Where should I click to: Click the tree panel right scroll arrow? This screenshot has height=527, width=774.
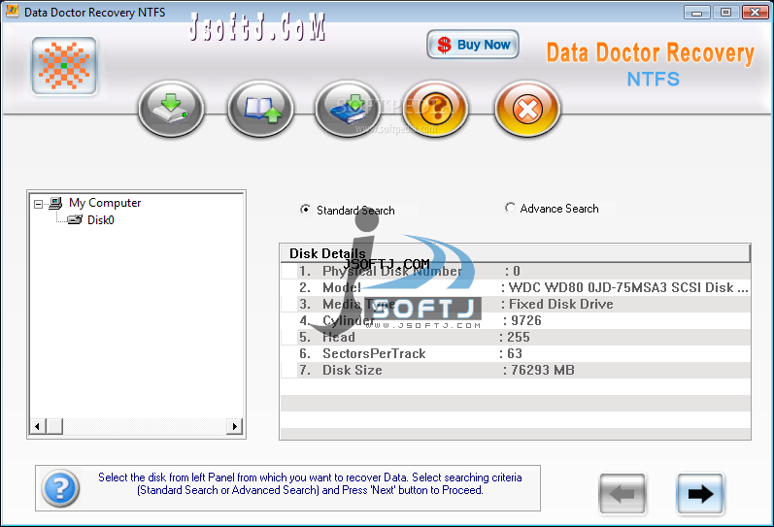234,426
